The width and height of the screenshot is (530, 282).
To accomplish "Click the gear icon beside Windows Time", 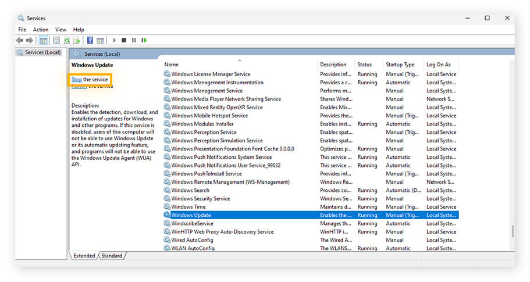I will click(166, 206).
